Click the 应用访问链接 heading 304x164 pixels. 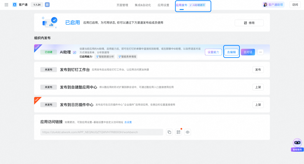[x=52, y=122]
